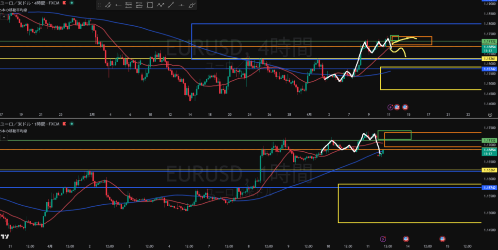498x250 pixels.
Task: Click the TradingView logo at bottom left
Action: pyautogui.click(x=4, y=237)
